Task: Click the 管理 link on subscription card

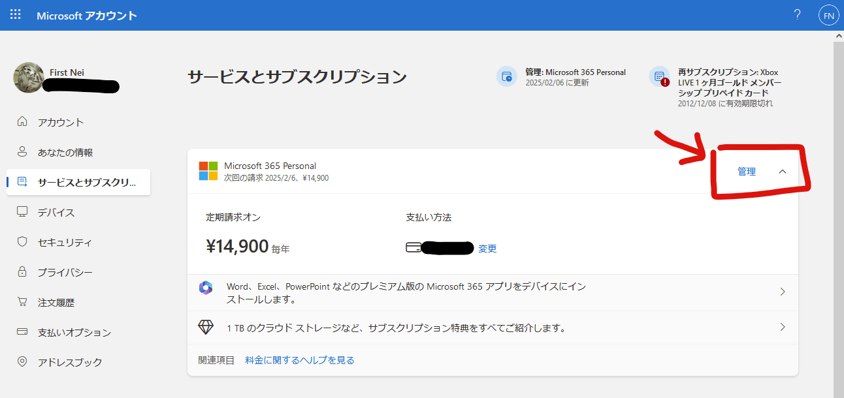Action: (x=747, y=172)
